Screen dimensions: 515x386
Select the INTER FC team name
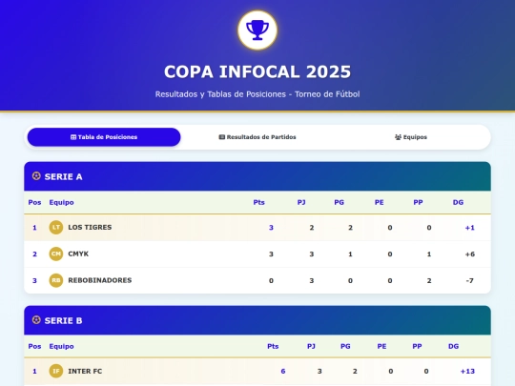click(85, 372)
